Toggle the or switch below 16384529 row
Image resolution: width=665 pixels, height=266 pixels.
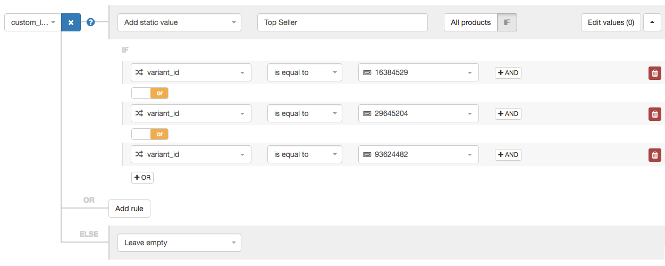(150, 93)
